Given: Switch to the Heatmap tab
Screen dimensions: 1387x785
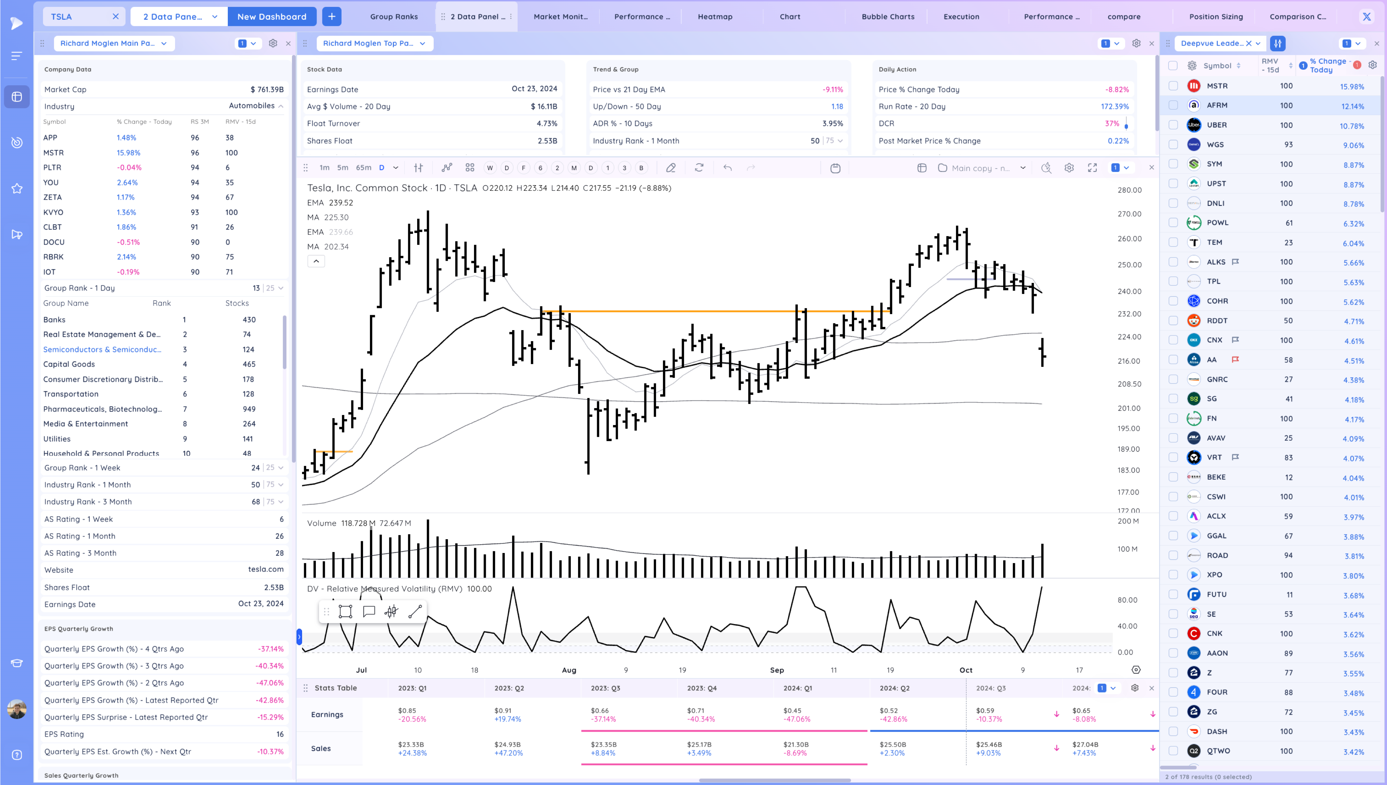Looking at the screenshot, I should coord(715,17).
